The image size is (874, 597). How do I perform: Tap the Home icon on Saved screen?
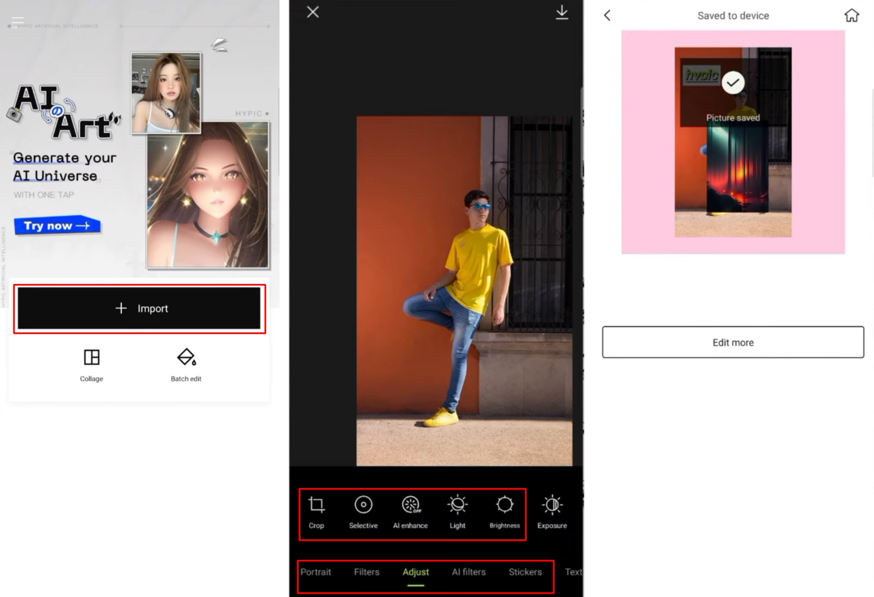point(852,15)
